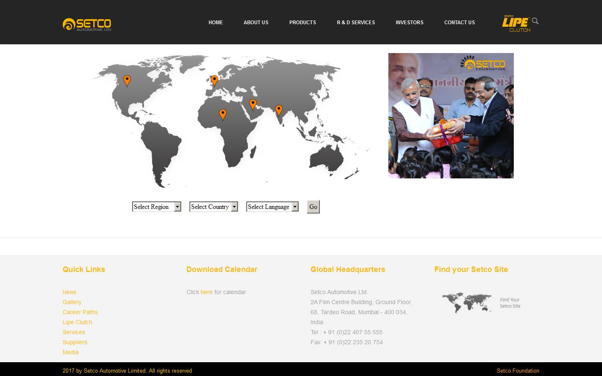602x376 pixels.
Task: Click the Find Your Setco Site world map
Action: tap(468, 302)
